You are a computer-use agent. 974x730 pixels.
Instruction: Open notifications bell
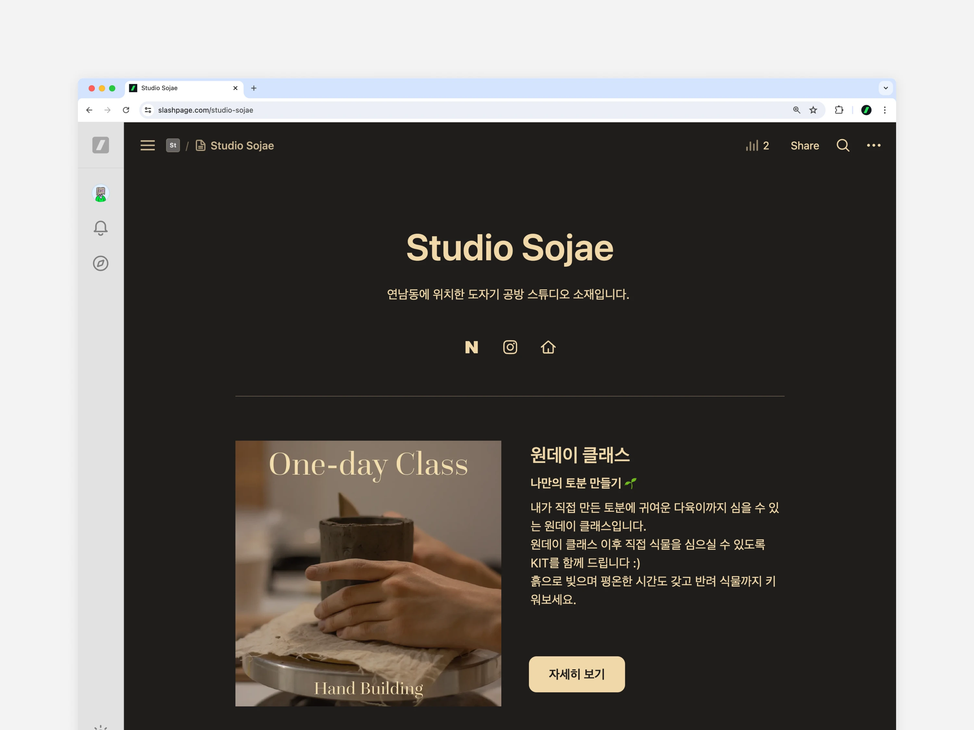point(100,228)
